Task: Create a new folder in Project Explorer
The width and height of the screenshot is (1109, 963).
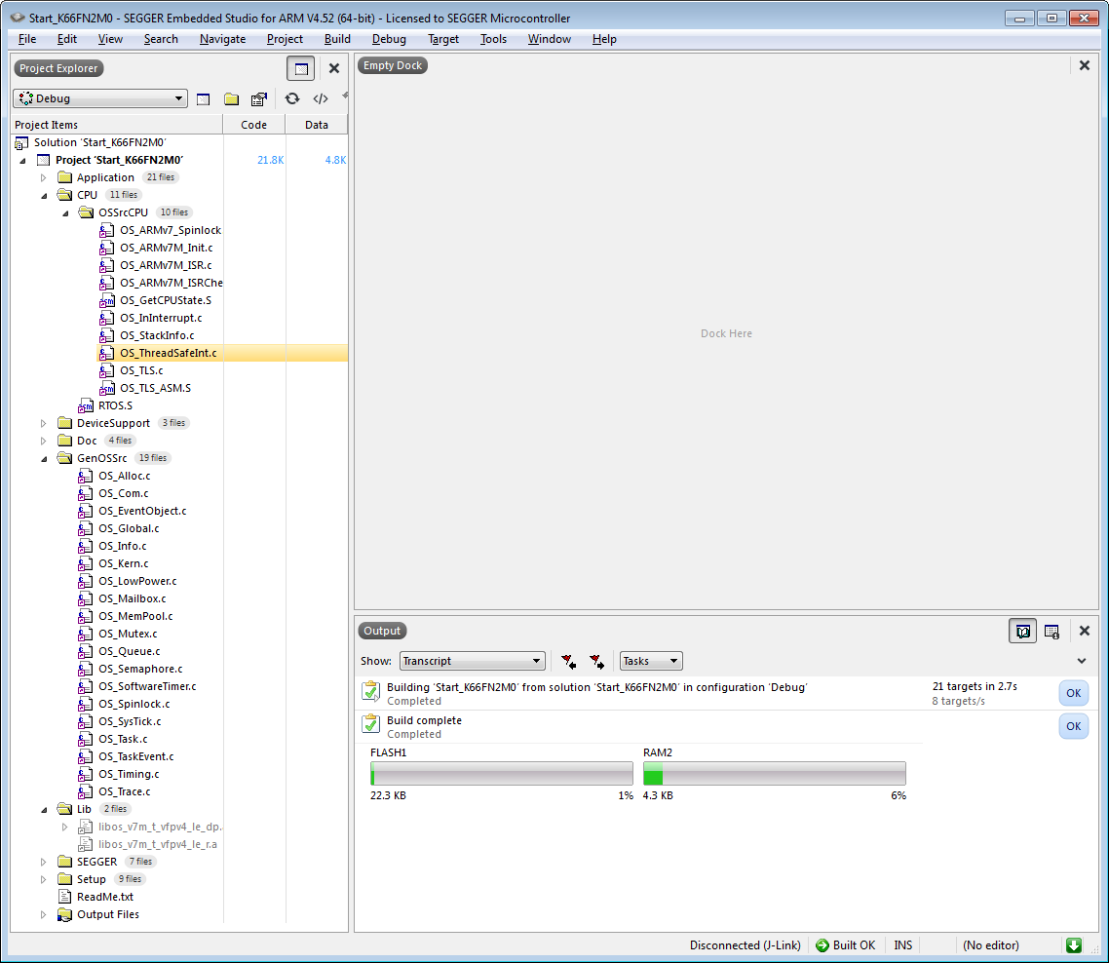Action: click(231, 98)
